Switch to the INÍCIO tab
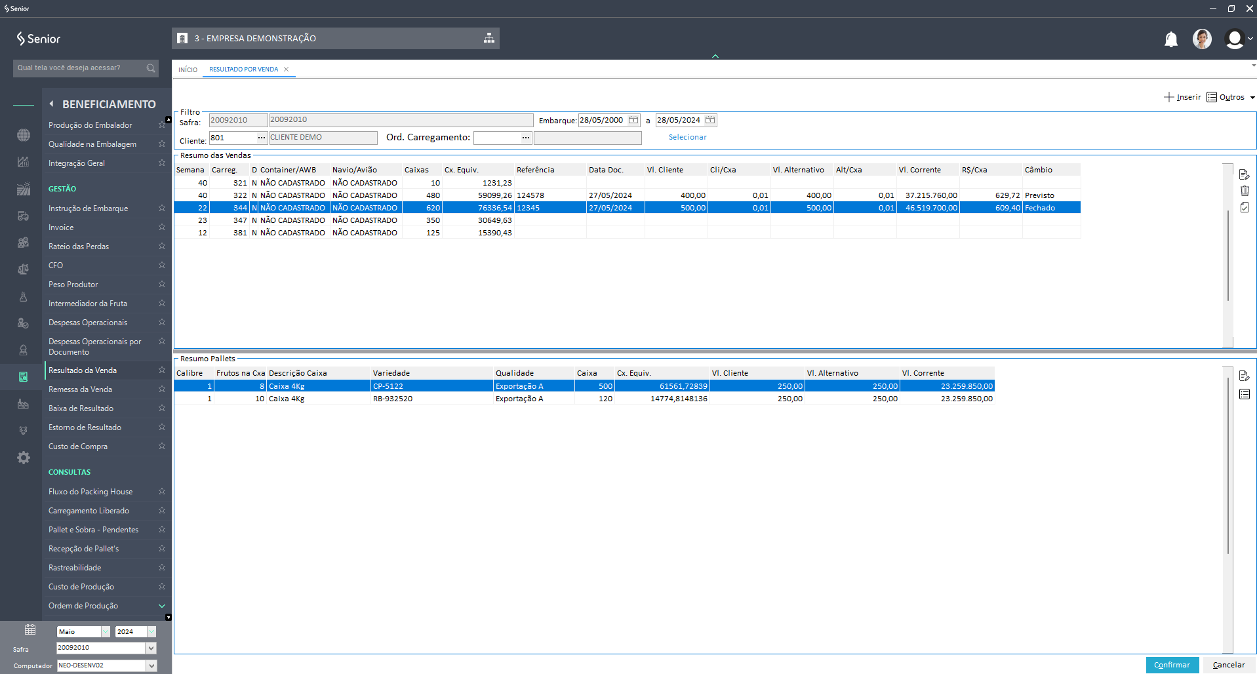 (x=188, y=69)
